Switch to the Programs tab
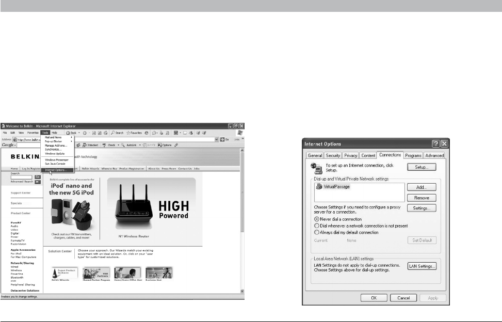The image size is (502, 322). (413, 155)
